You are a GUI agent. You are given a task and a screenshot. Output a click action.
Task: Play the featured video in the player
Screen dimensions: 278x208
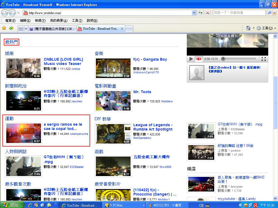click(x=191, y=59)
